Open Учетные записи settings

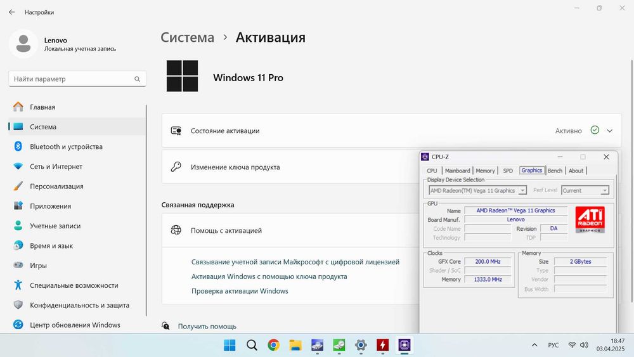tap(77, 226)
